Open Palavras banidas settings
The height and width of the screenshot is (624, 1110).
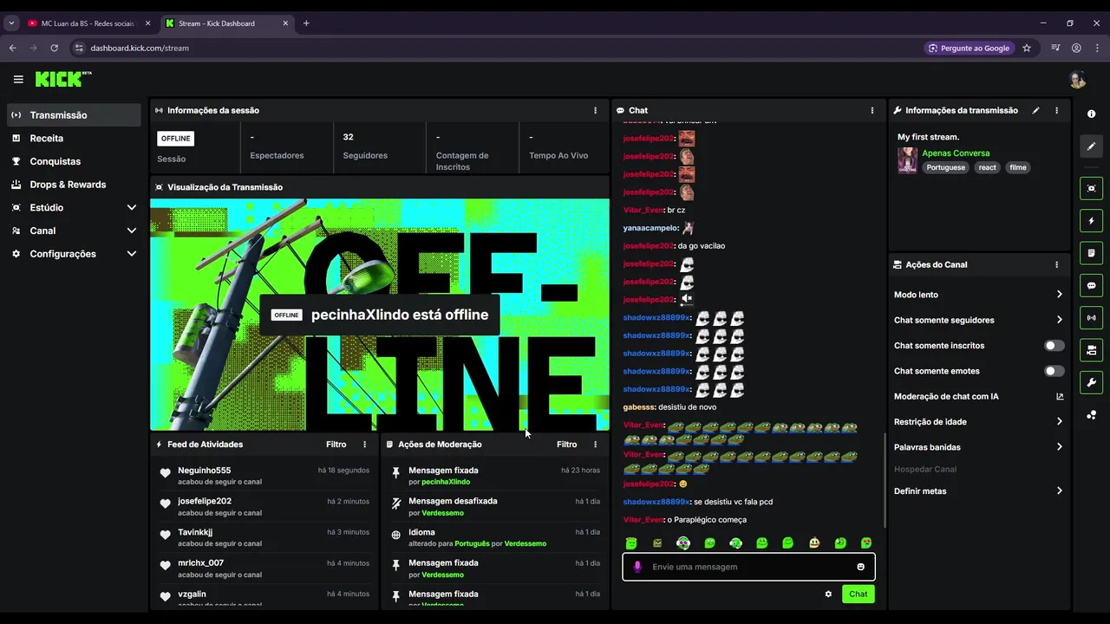coord(978,447)
